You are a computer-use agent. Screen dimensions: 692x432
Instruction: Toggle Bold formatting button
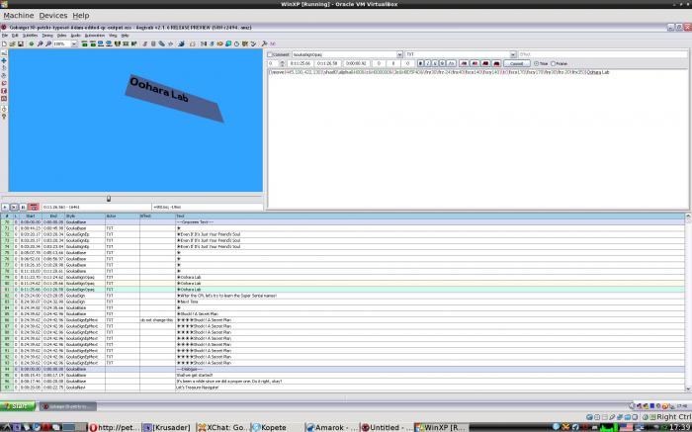pyautogui.click(x=420, y=63)
